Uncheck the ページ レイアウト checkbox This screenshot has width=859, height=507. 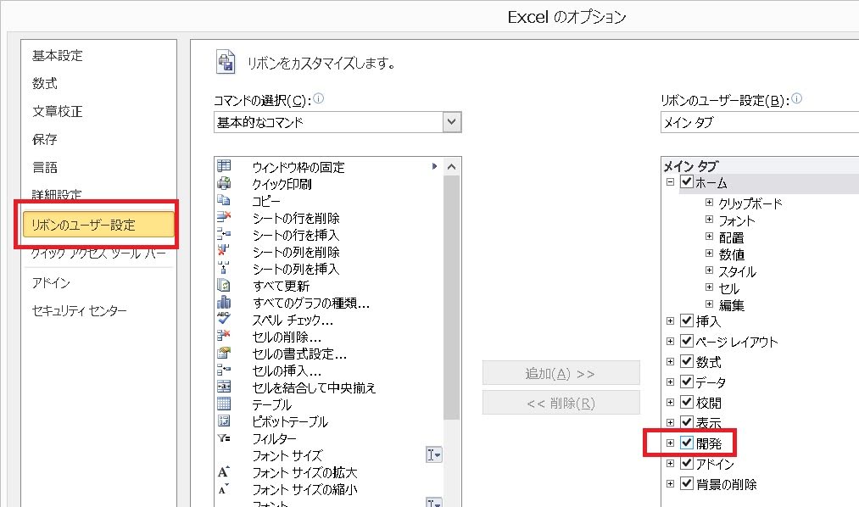[x=686, y=341]
